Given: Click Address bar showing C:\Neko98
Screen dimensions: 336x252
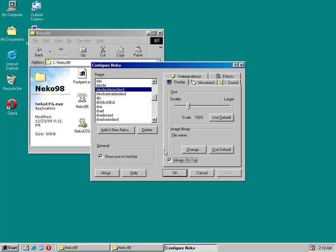Looking at the screenshot, I should tap(103, 63).
